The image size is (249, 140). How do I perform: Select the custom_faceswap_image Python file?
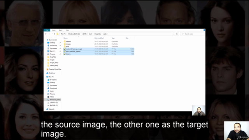point(98,49)
